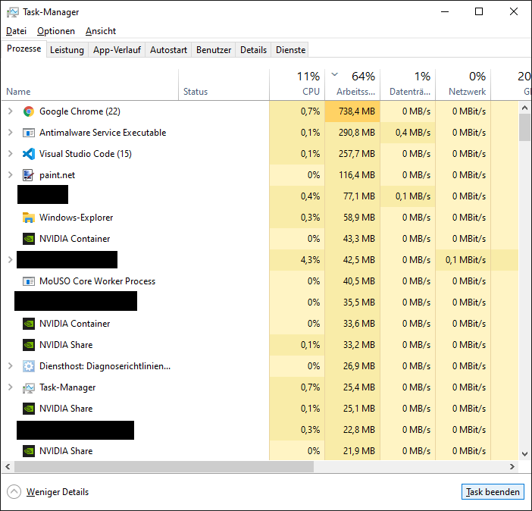
Task: Click the Task-Manager process row icon
Action: click(29, 387)
